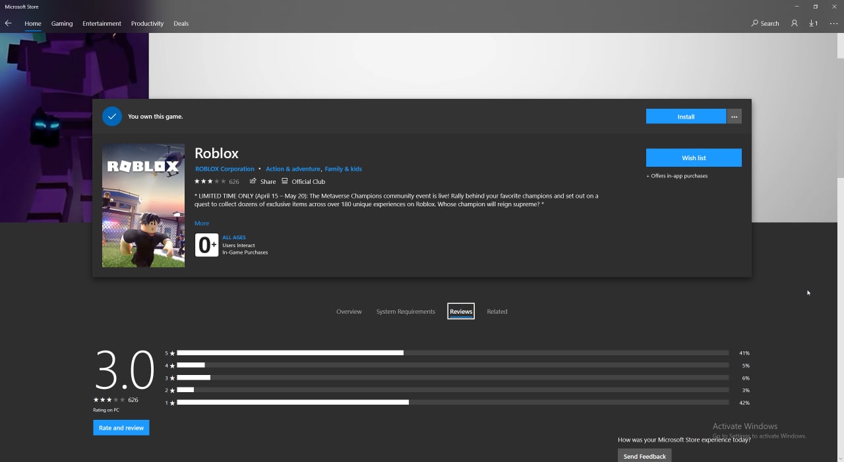This screenshot has width=844, height=462.
Task: Click the 'Offers in-app purchases' text
Action: pyautogui.click(x=677, y=176)
